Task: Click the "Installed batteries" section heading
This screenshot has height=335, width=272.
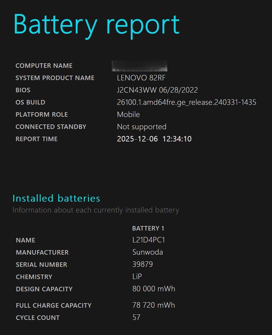Action: point(56,198)
